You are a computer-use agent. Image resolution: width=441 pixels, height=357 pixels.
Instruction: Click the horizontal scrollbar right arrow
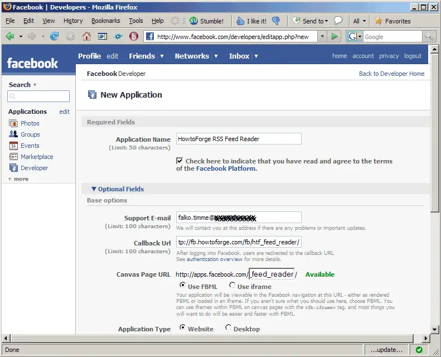tap(426, 338)
